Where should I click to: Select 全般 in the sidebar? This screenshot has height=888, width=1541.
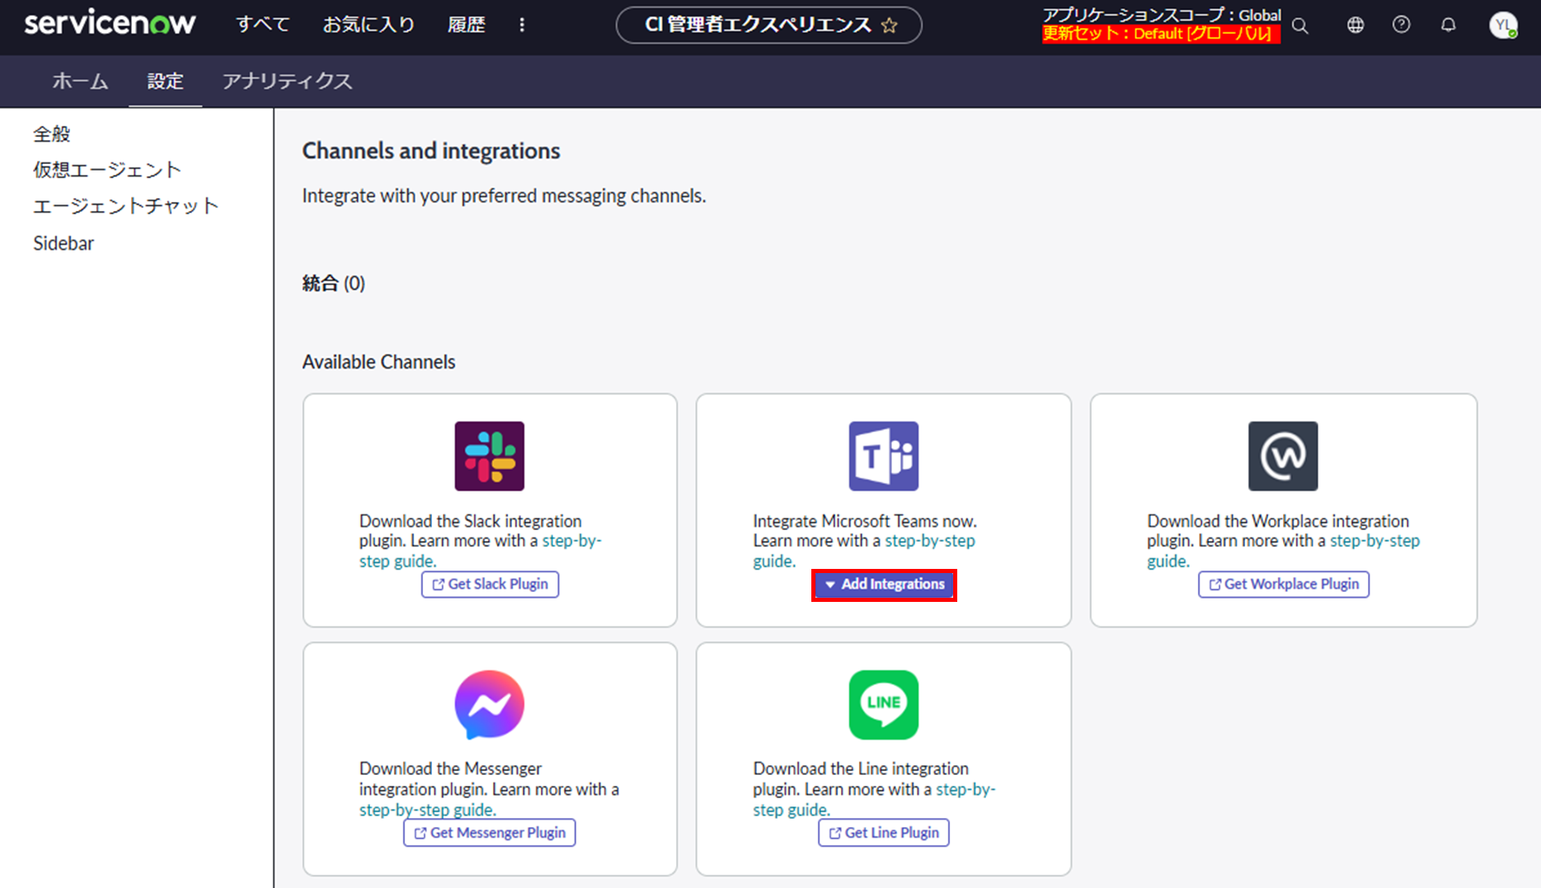click(52, 134)
